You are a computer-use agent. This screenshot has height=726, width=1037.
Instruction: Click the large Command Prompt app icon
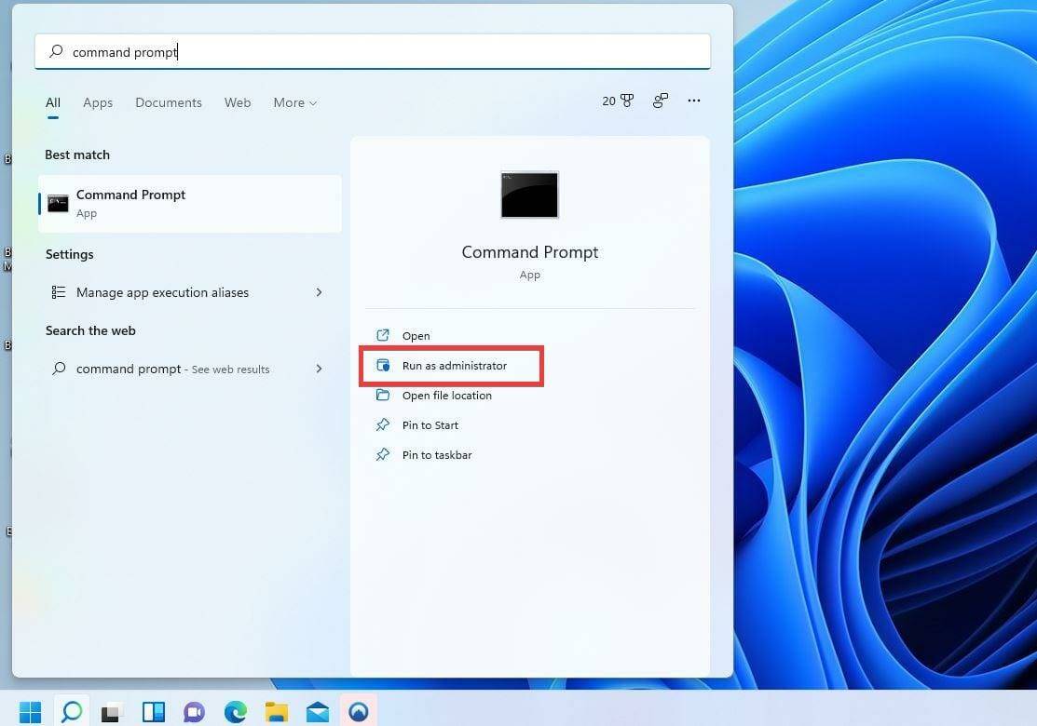click(x=529, y=195)
